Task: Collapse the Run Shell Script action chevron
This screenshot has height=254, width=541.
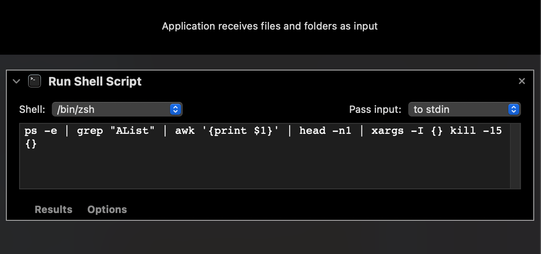Action: tap(16, 81)
